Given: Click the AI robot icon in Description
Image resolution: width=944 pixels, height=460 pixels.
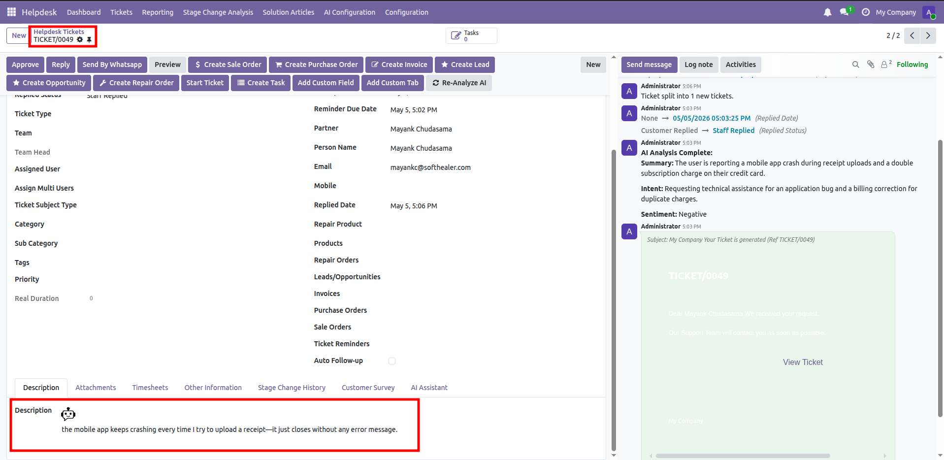Looking at the screenshot, I should point(68,414).
